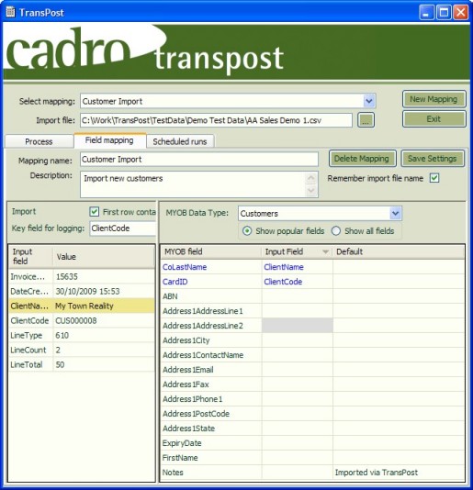Select the LineCount input field row
Screen dimensions: 473x490
pyautogui.click(x=82, y=350)
